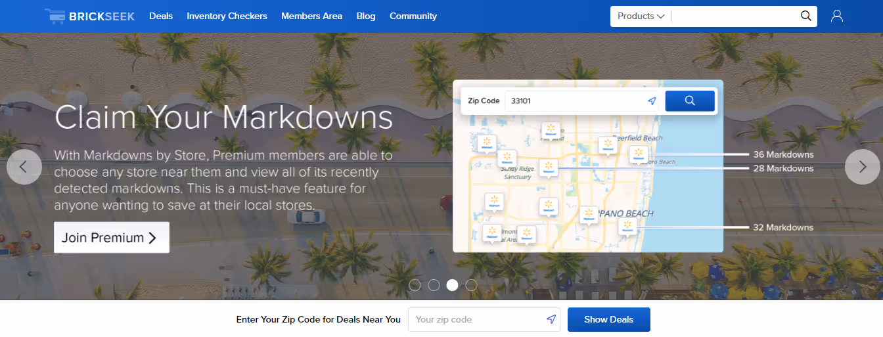
Task: Click the Walmart pin at 36 Markdowns line
Action: pos(638,155)
